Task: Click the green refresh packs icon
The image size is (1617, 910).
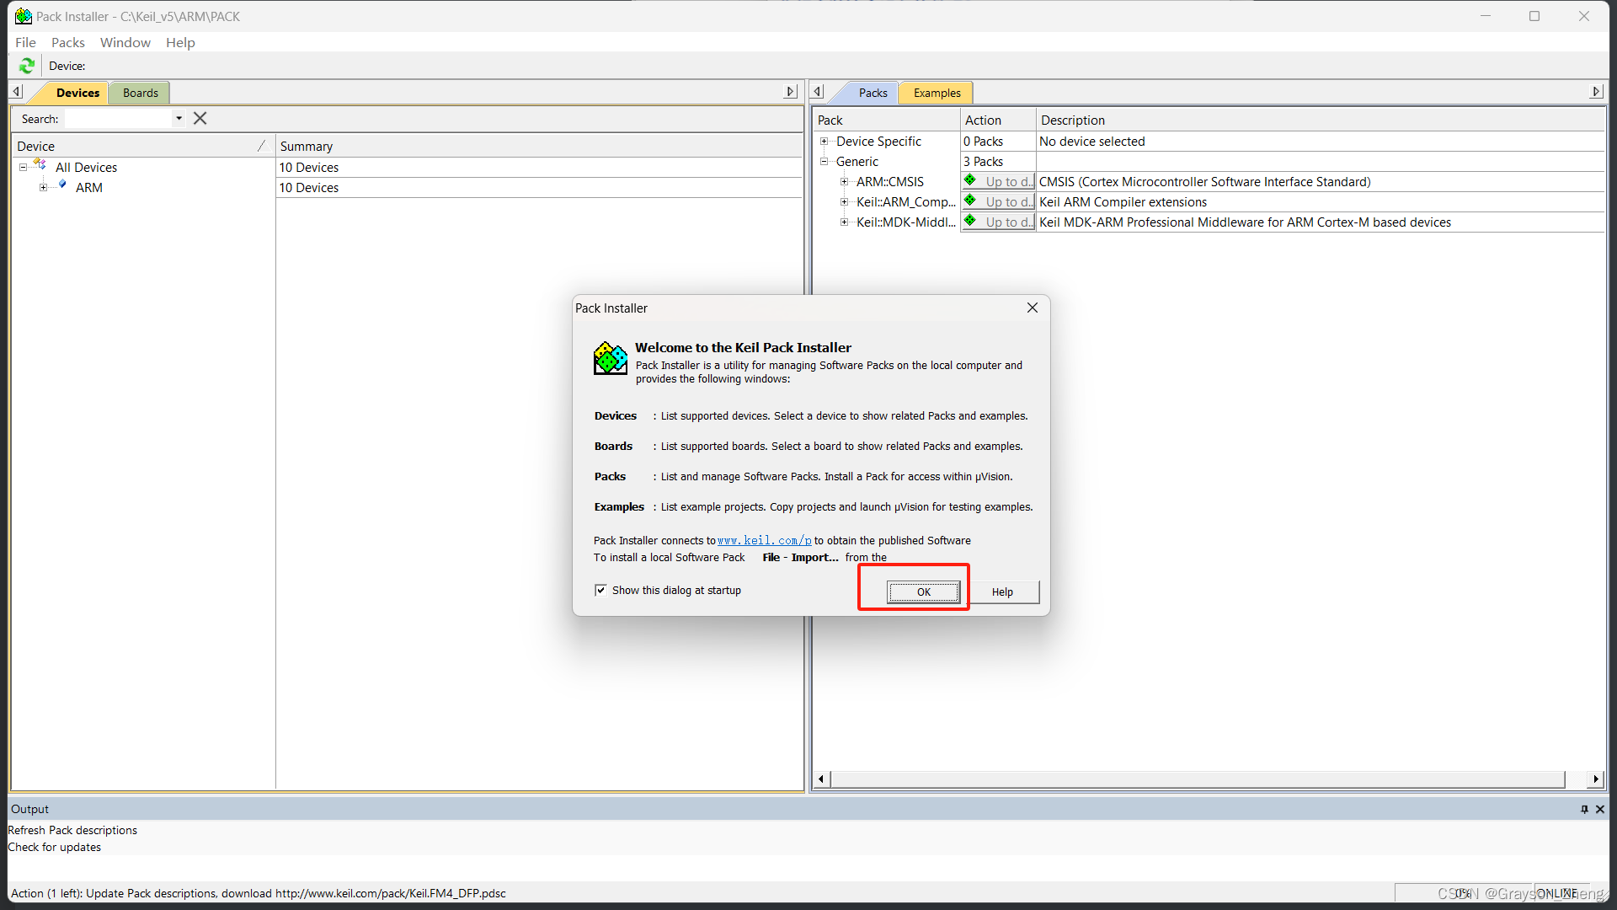Action: pyautogui.click(x=27, y=66)
